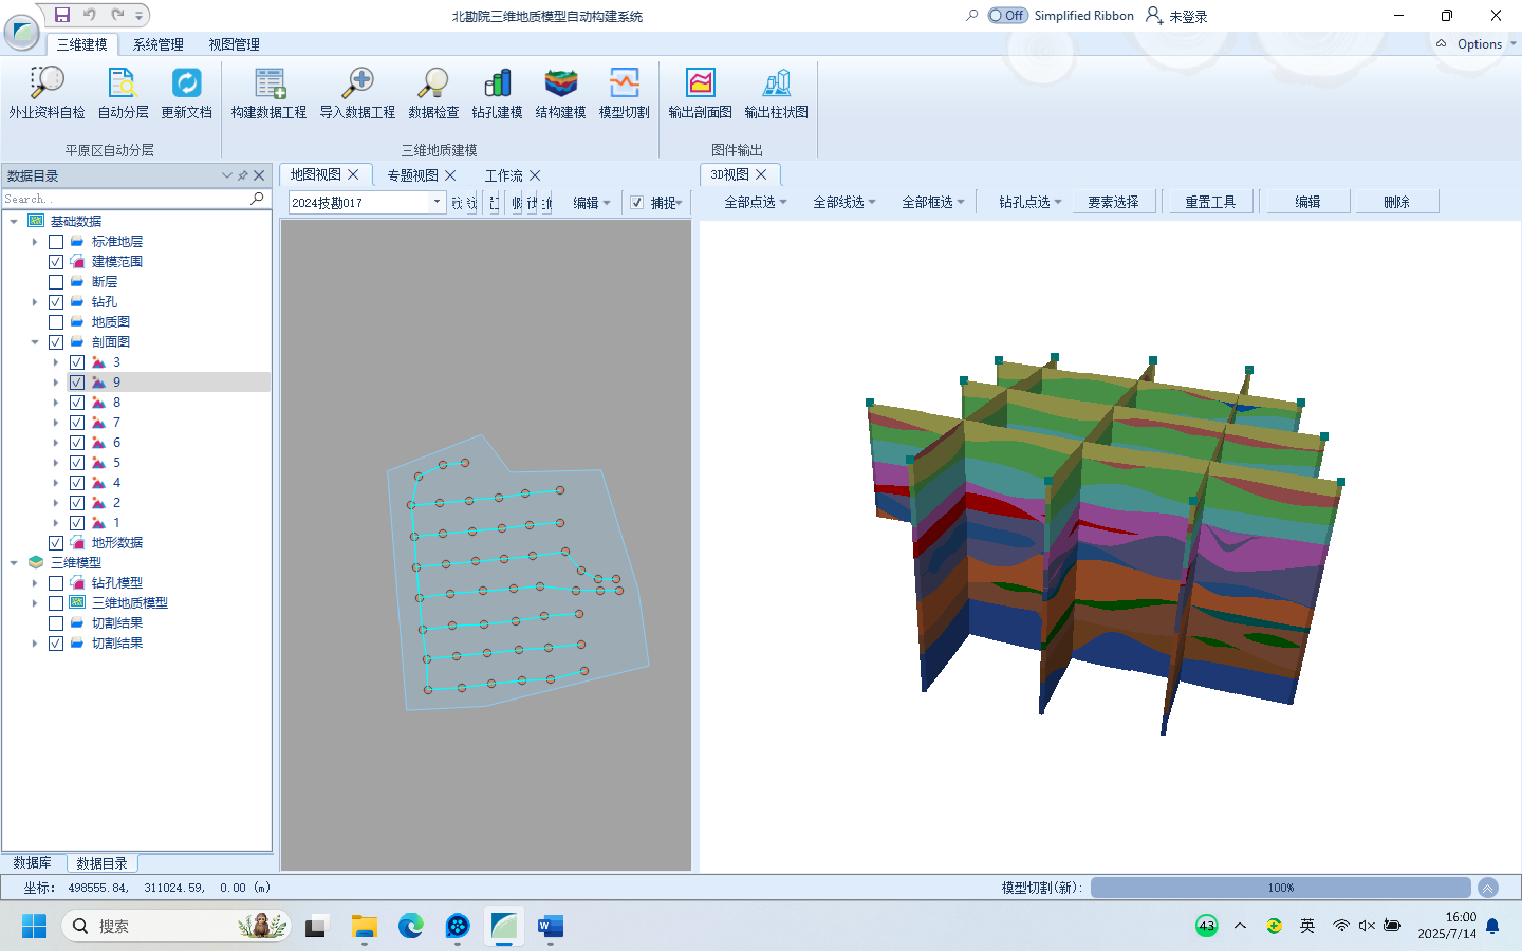Click the 重置工具 button
The width and height of the screenshot is (1522, 951).
[x=1210, y=202]
